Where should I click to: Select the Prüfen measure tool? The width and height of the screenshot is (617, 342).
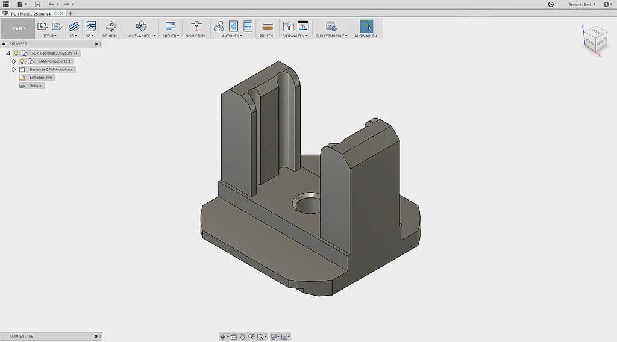tap(267, 26)
